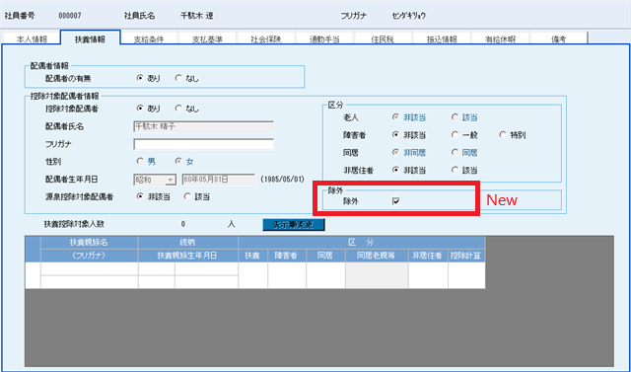Screen dimensions: 631x372
Task: Set 同居 option to 同居
Action: click(x=455, y=153)
